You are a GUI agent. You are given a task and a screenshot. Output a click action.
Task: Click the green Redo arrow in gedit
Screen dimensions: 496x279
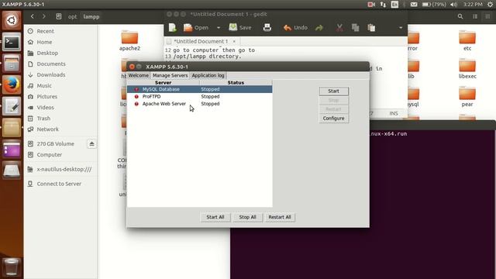pyautogui.click(x=319, y=28)
